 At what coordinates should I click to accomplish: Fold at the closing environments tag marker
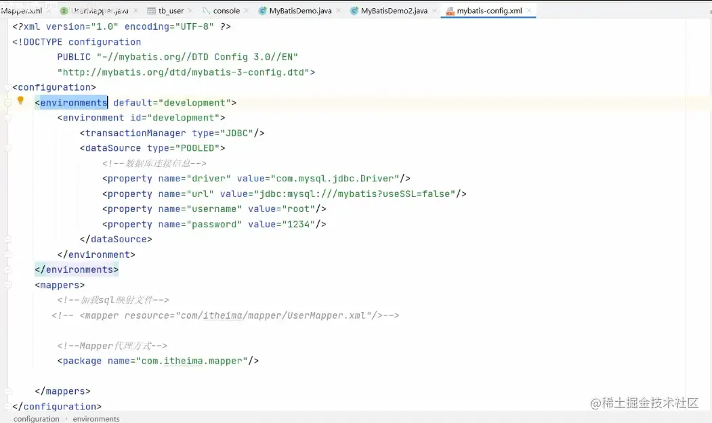[x=7, y=269]
